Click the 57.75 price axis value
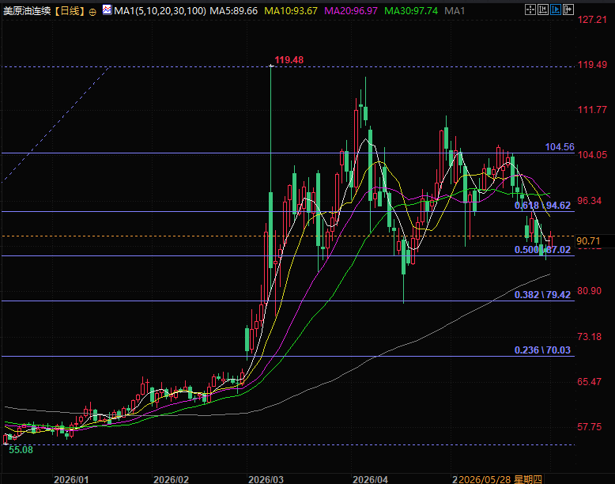The width and height of the screenshot is (615, 484). tap(589, 427)
